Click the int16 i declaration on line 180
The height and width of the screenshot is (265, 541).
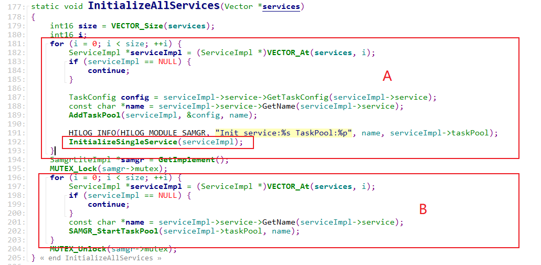(x=68, y=35)
